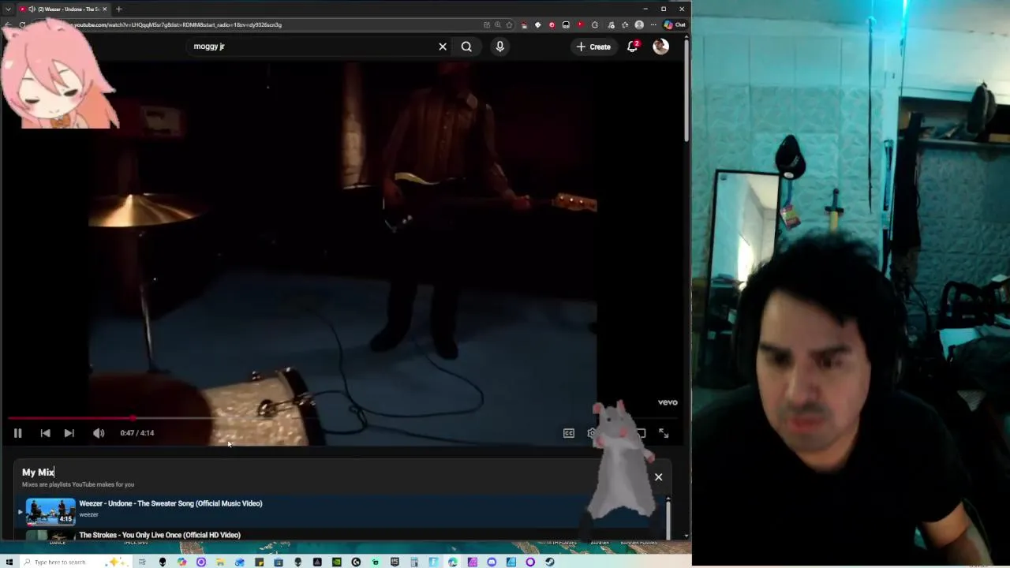This screenshot has width=1010, height=568.
Task: Click the page vertical scrollbar
Action: pyautogui.click(x=687, y=91)
